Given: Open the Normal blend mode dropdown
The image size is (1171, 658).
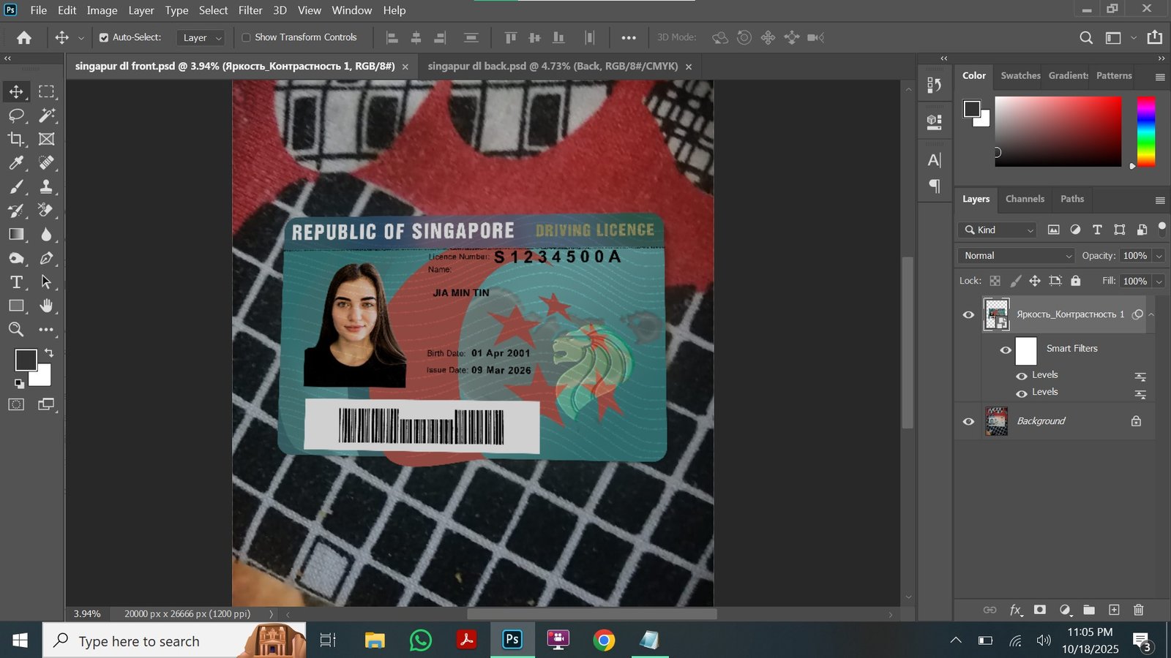Looking at the screenshot, I should pyautogui.click(x=1016, y=256).
